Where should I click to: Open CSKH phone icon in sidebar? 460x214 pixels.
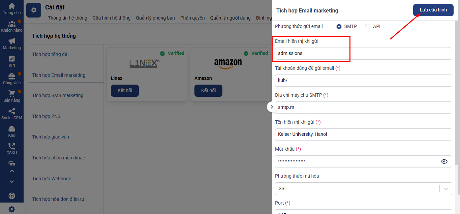(12, 146)
